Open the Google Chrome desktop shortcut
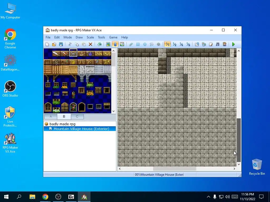This screenshot has height=202, width=270. pyautogui.click(x=10, y=39)
